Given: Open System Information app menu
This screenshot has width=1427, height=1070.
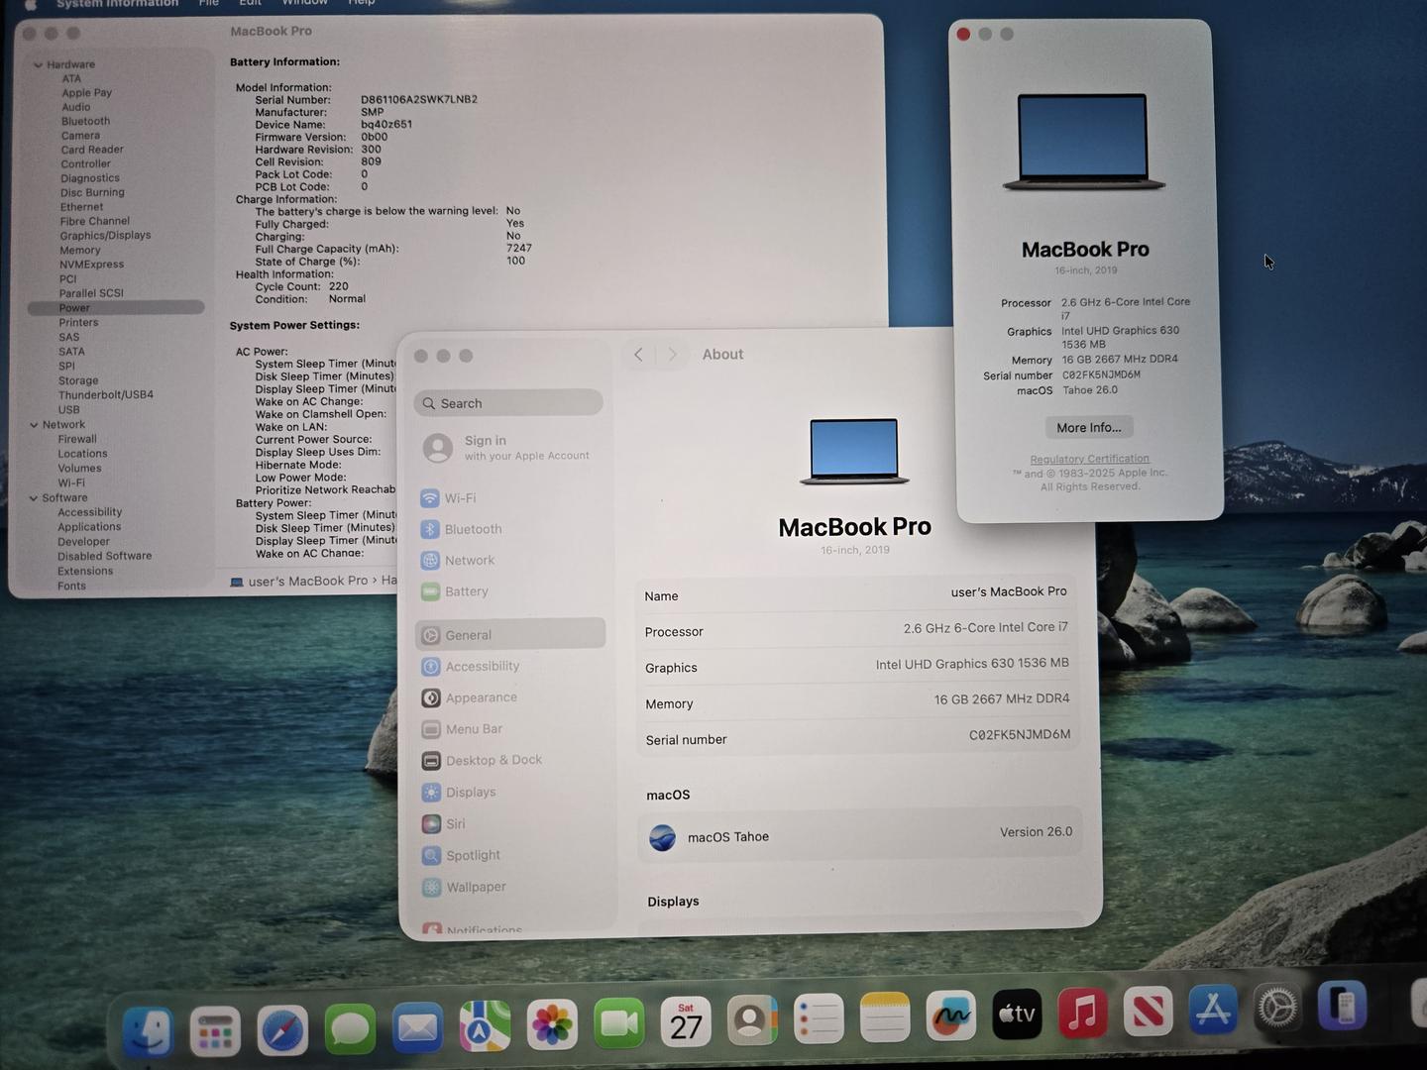Looking at the screenshot, I should coord(117,4).
